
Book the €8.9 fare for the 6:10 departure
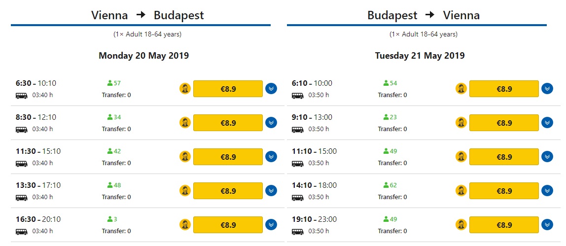[504, 89]
